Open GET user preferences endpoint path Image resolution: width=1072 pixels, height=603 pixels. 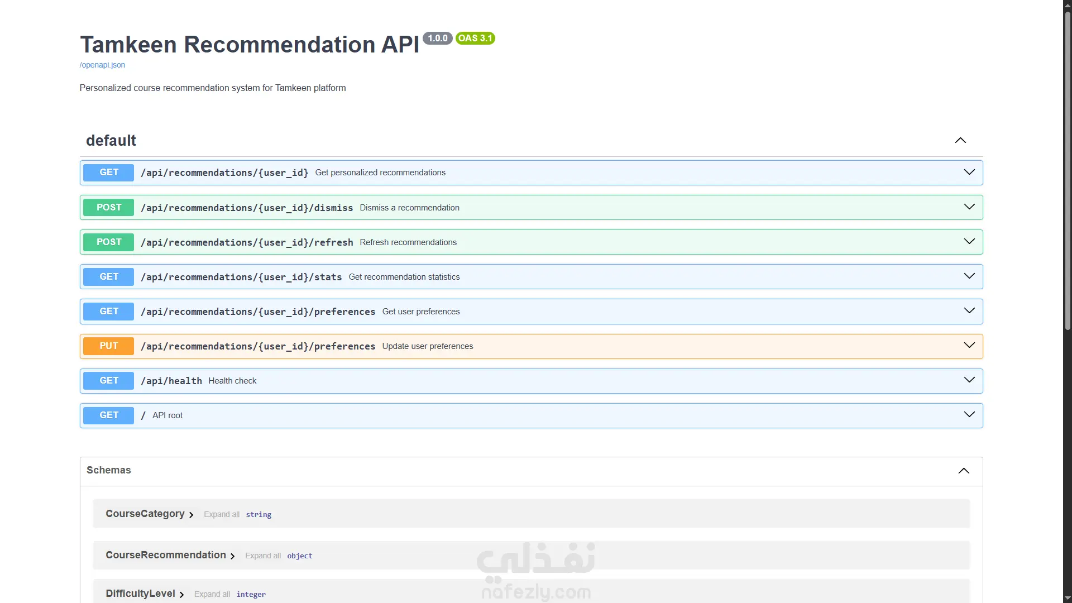(257, 312)
